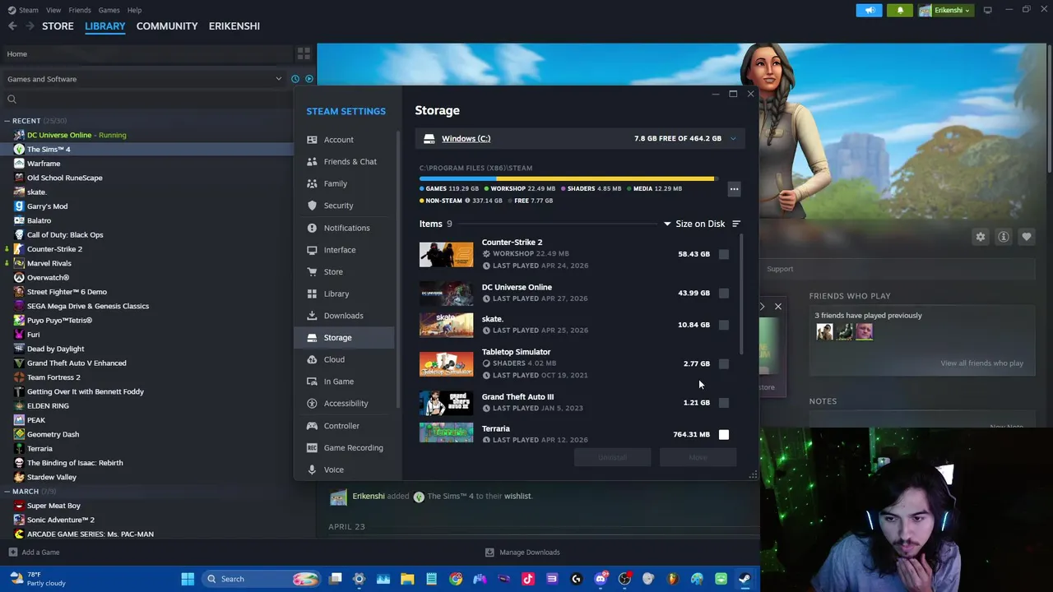This screenshot has width=1053, height=592.
Task: Check the Counter-Strike 2 storage checkbox
Action: pyautogui.click(x=724, y=255)
